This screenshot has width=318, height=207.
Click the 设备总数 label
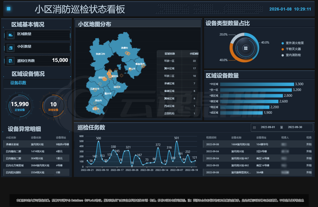18,83
